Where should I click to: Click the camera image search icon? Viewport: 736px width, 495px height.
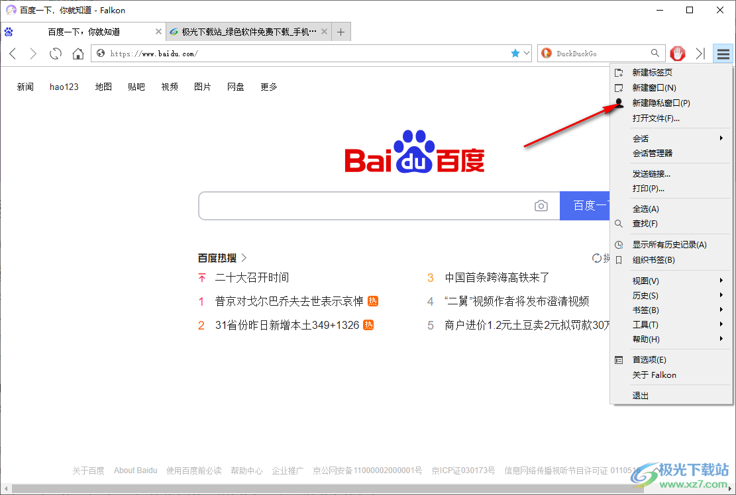(x=541, y=206)
